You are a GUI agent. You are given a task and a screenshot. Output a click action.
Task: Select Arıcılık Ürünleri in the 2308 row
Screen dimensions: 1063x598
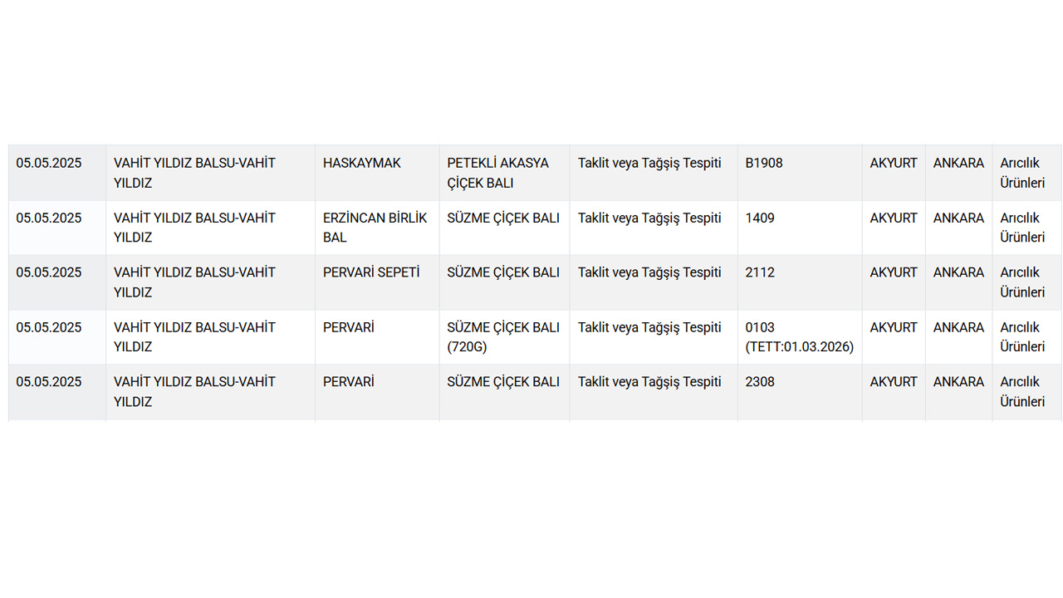pos(1022,392)
